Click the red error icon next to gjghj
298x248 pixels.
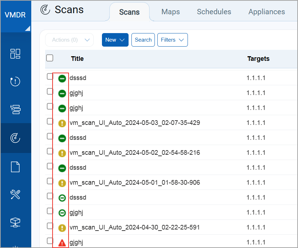pos(62,242)
